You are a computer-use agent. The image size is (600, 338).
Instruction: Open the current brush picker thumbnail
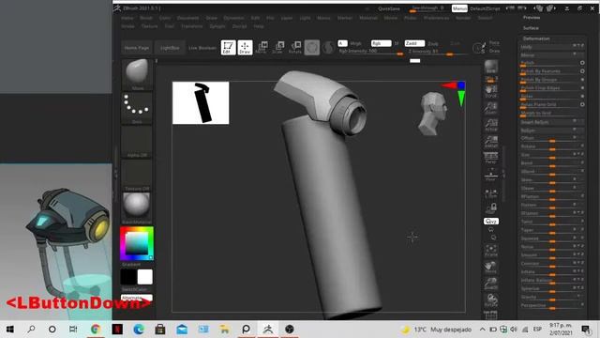(137, 75)
